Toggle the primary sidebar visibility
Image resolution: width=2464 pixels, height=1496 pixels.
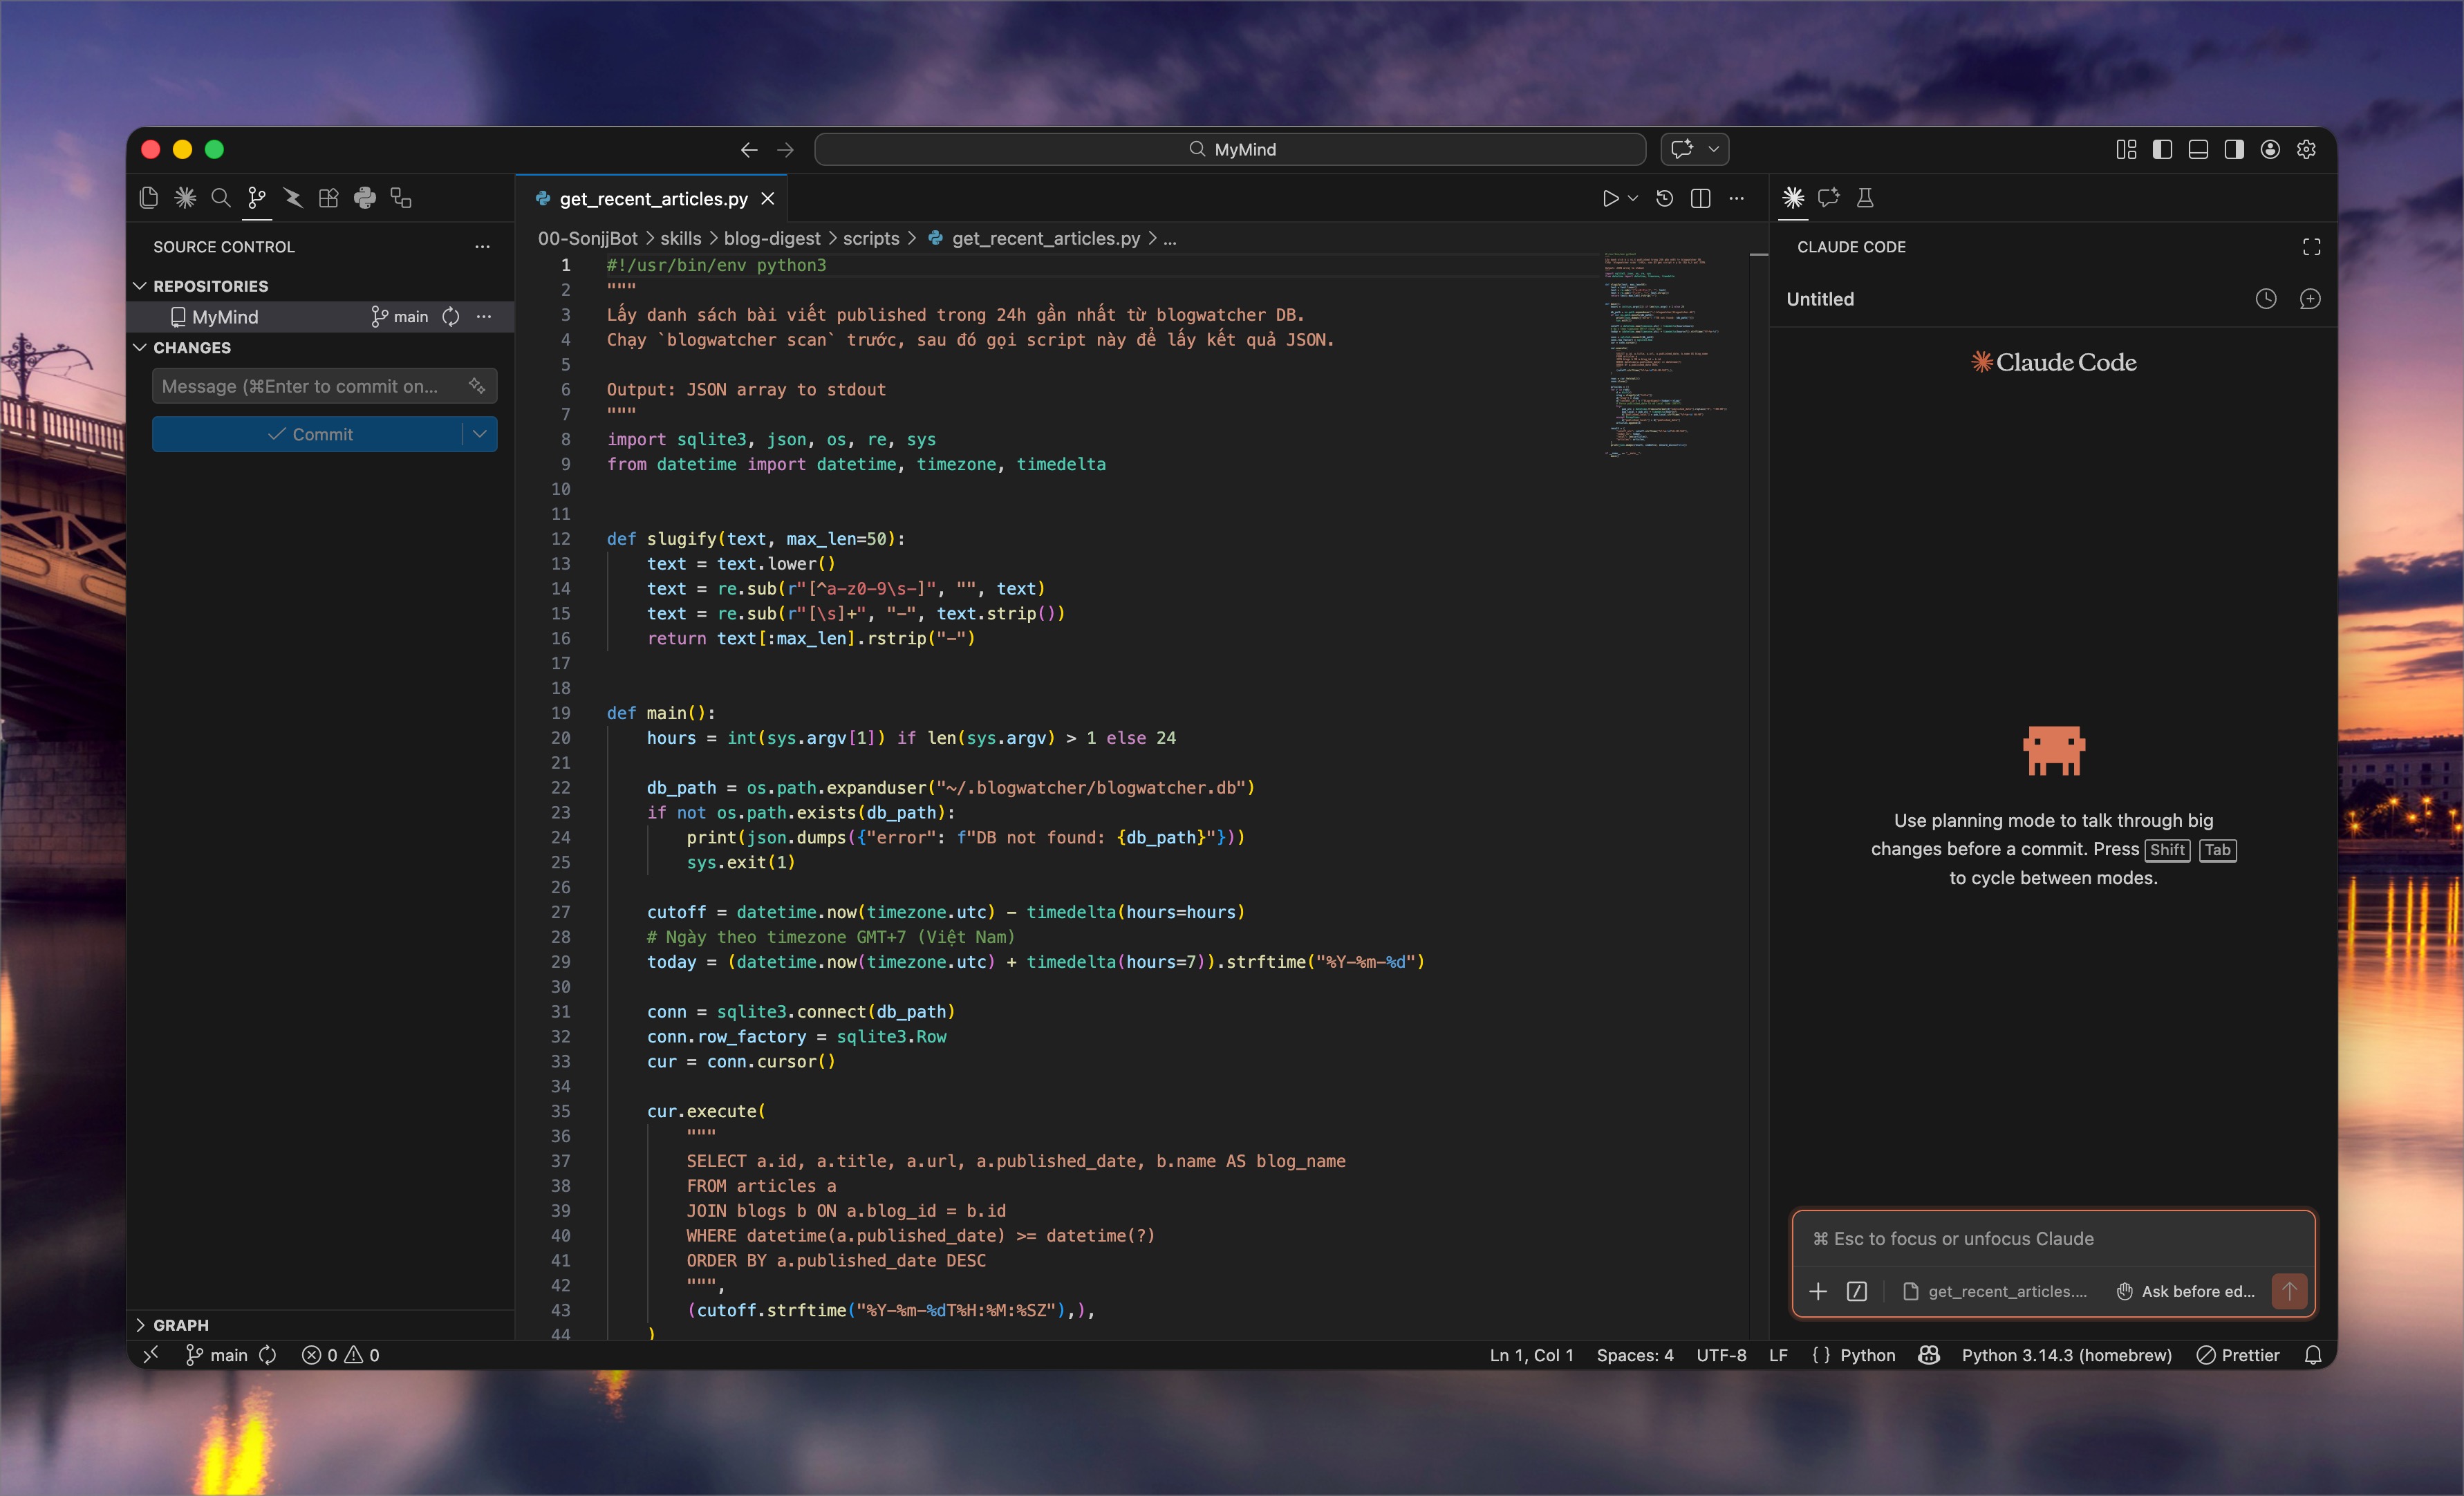(x=2162, y=149)
